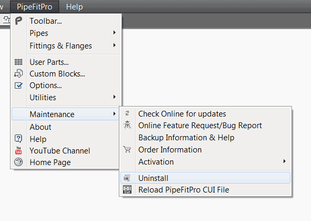Screen dimensions: 311x221
Task: Choose Toolbar... from the PipeFitPro menu
Action: click(67, 21)
